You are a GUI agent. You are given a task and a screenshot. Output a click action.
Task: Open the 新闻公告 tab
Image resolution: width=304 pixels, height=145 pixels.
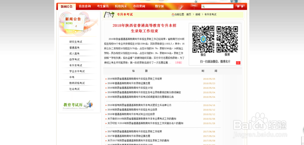click(67, 6)
